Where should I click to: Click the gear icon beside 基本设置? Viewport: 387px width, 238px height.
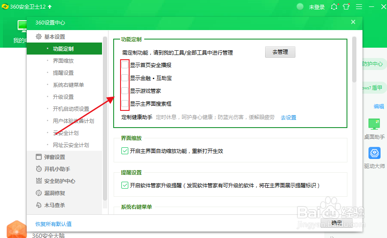(x=38, y=37)
